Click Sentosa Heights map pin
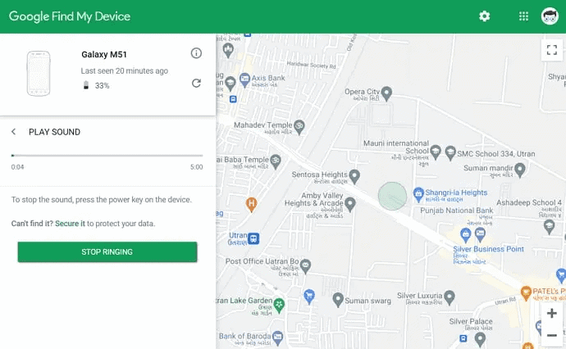Screen dimensions: 566x349 pyautogui.click(x=354, y=177)
